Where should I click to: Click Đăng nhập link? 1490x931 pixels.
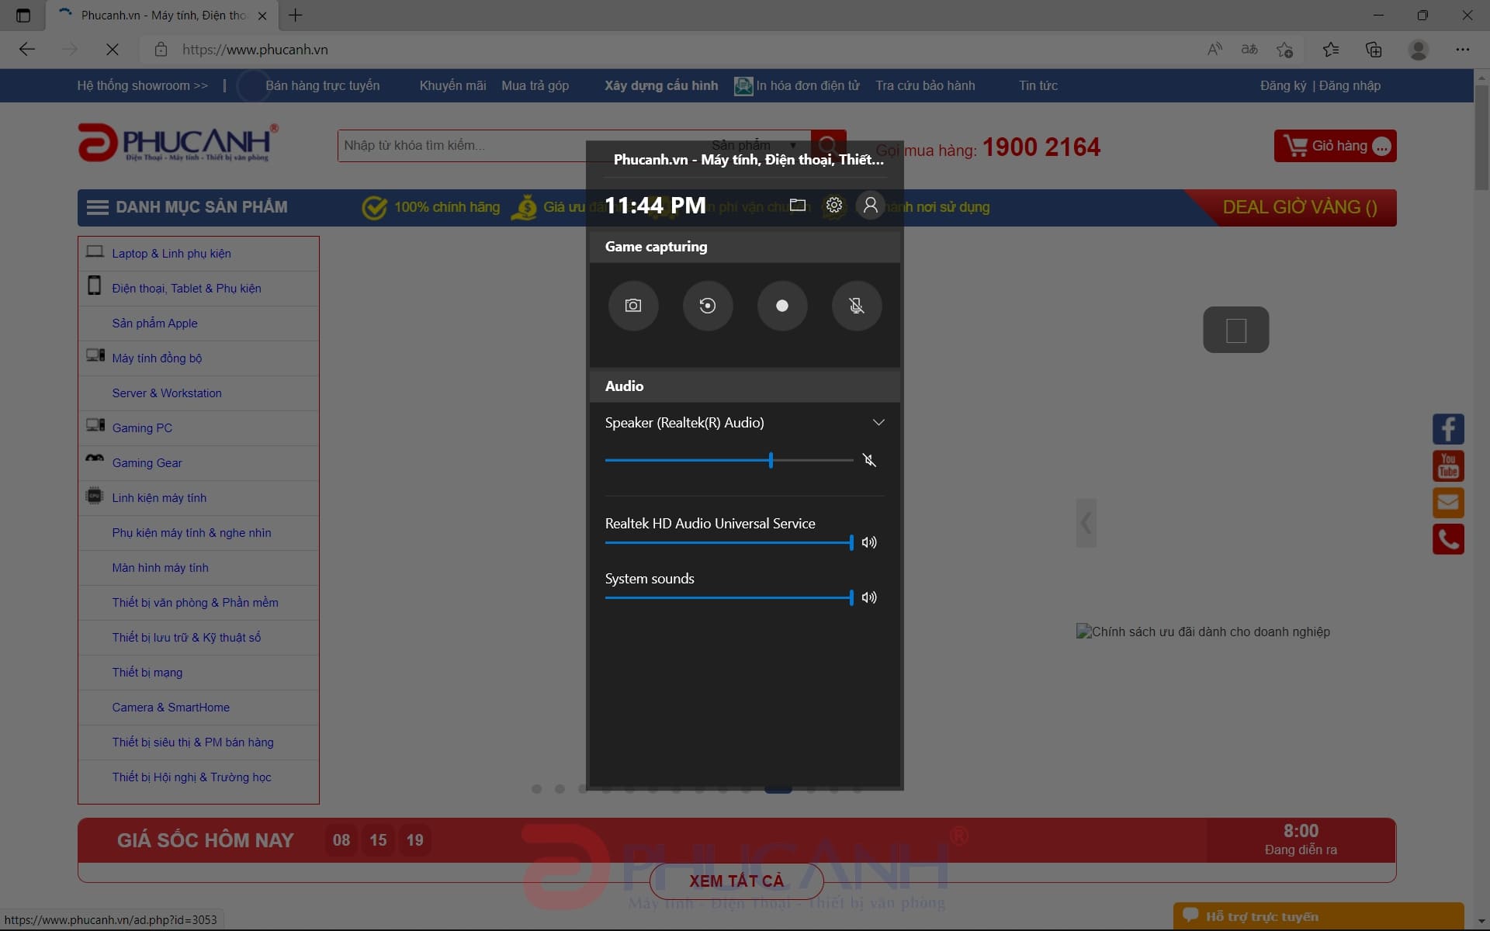point(1350,86)
